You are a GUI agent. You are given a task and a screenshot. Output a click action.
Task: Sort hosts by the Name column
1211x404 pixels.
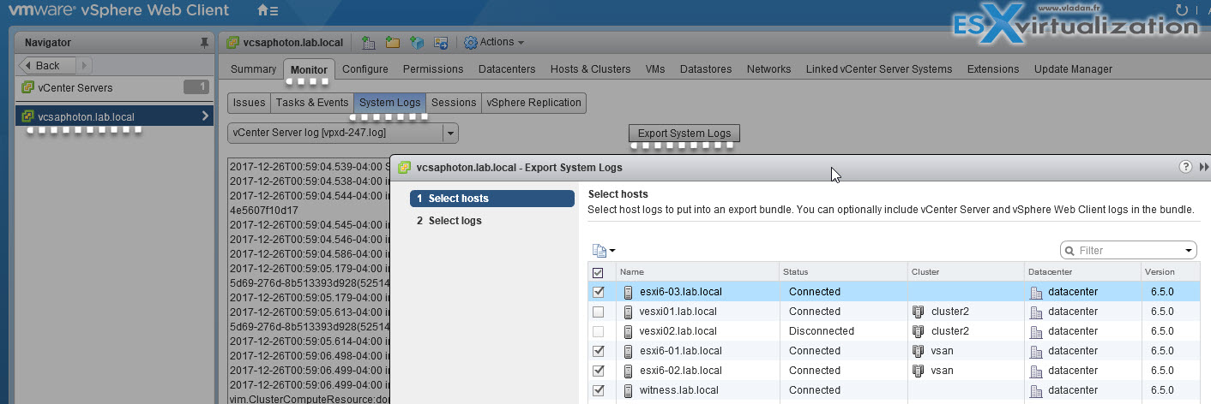coord(696,272)
